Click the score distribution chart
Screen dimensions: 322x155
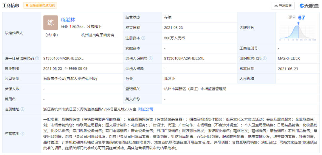(298, 31)
